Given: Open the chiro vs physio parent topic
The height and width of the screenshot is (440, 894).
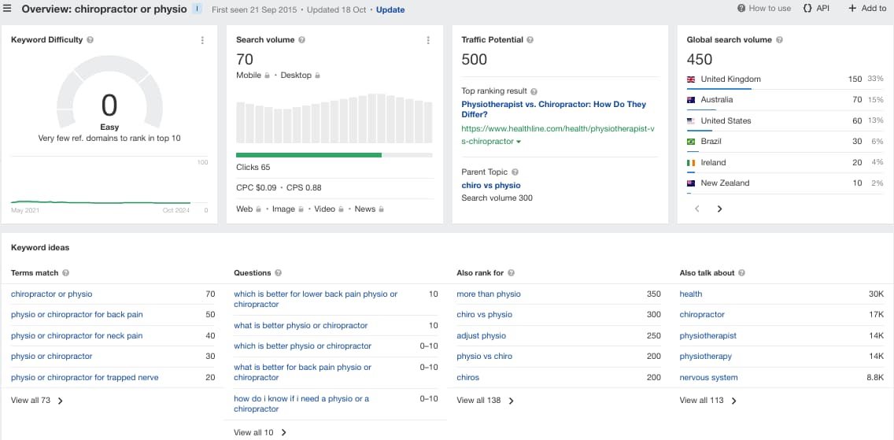Looking at the screenshot, I should (491, 185).
